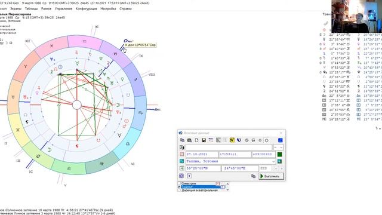Viewport: 382px width, 215px height.
Task: Click the greyed I icon in dialog toolbar
Action: pos(225,140)
